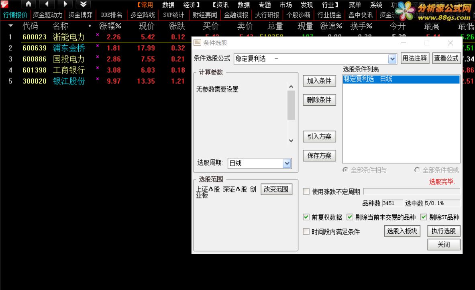This screenshot has width=475, height=290.
Task: Open the 菜单 menu item
Action: 355,5
